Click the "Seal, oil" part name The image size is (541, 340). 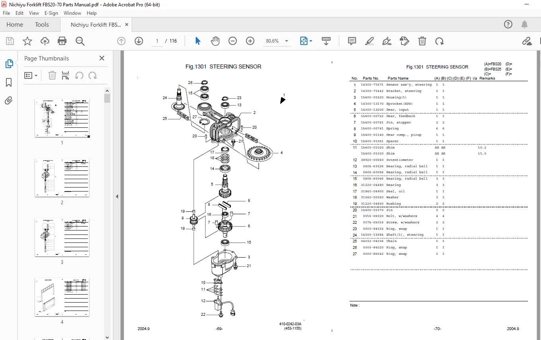click(395, 191)
